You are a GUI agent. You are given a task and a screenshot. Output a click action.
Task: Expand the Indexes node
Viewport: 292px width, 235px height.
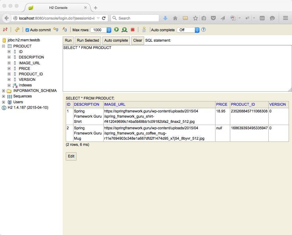pyautogui.click(x=9, y=85)
